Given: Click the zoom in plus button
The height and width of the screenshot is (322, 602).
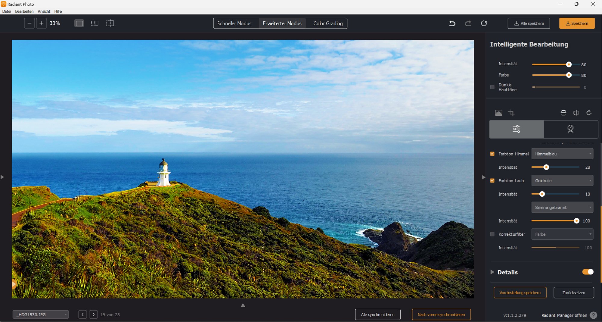Looking at the screenshot, I should tap(41, 23).
